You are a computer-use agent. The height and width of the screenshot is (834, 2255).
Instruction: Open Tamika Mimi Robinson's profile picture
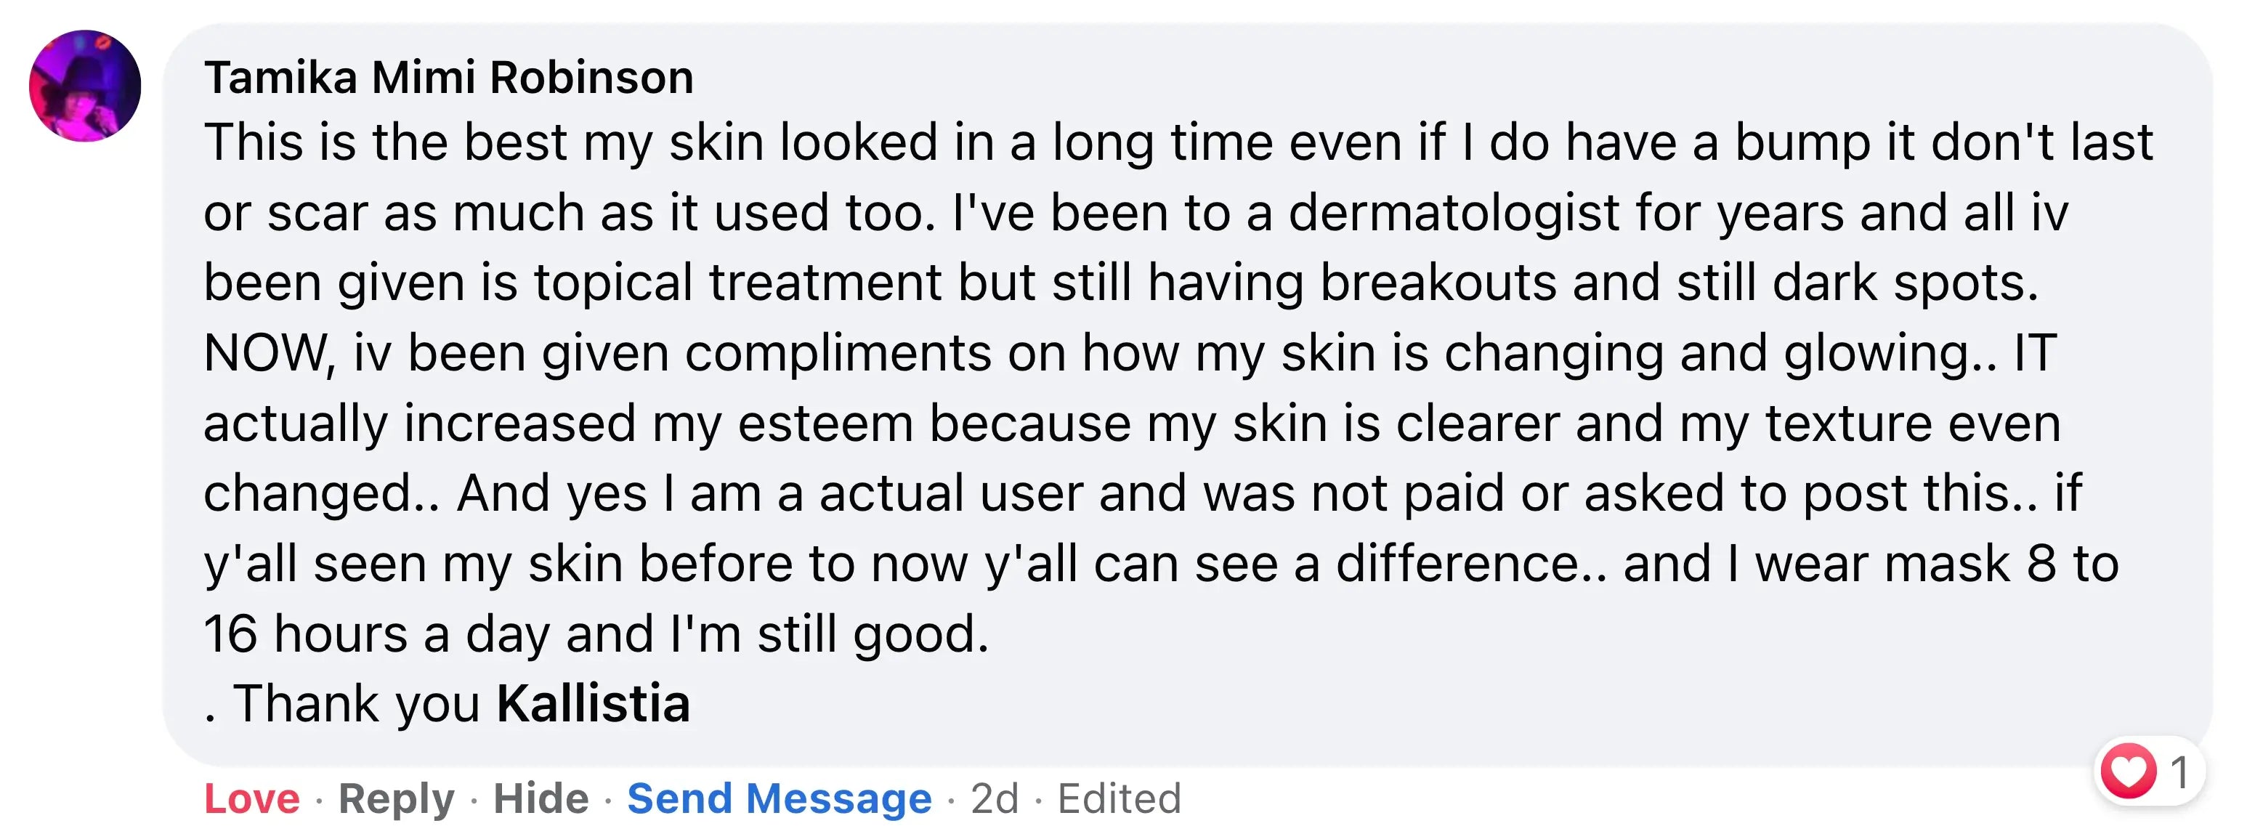click(85, 86)
